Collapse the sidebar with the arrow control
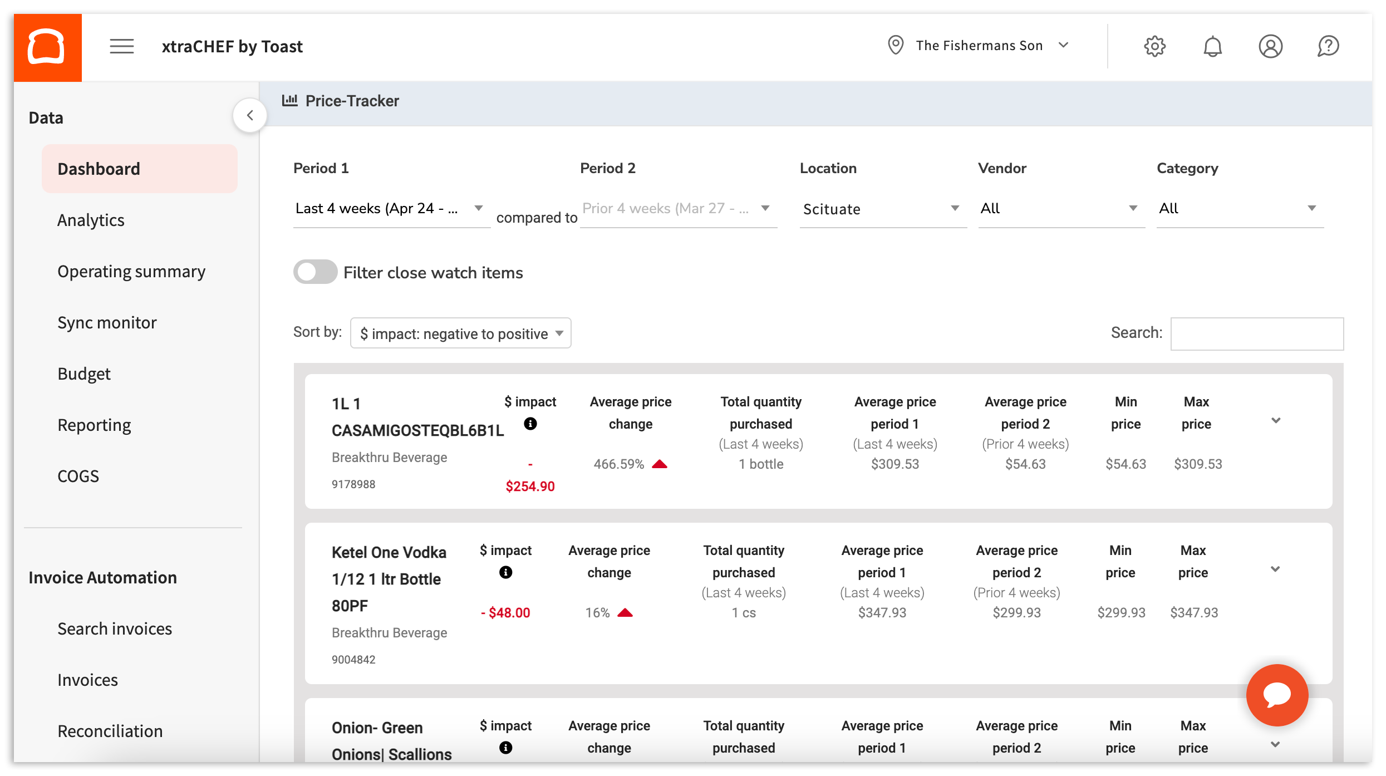Screen dimensions: 1386x776 [250, 115]
